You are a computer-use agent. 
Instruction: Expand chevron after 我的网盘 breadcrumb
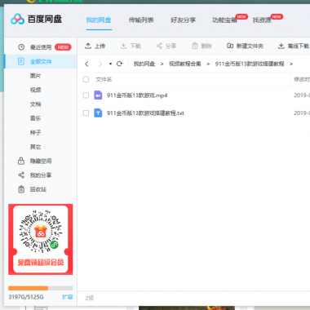(x=162, y=64)
